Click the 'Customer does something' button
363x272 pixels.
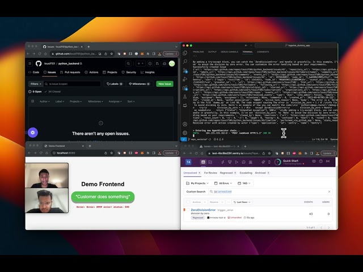(103, 197)
